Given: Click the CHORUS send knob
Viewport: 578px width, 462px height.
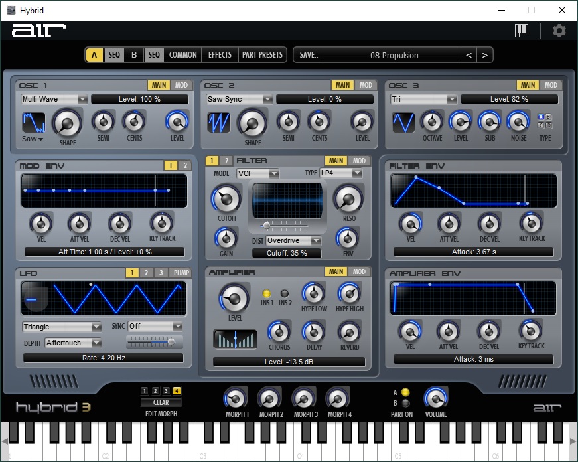Looking at the screenshot, I should coord(279,332).
